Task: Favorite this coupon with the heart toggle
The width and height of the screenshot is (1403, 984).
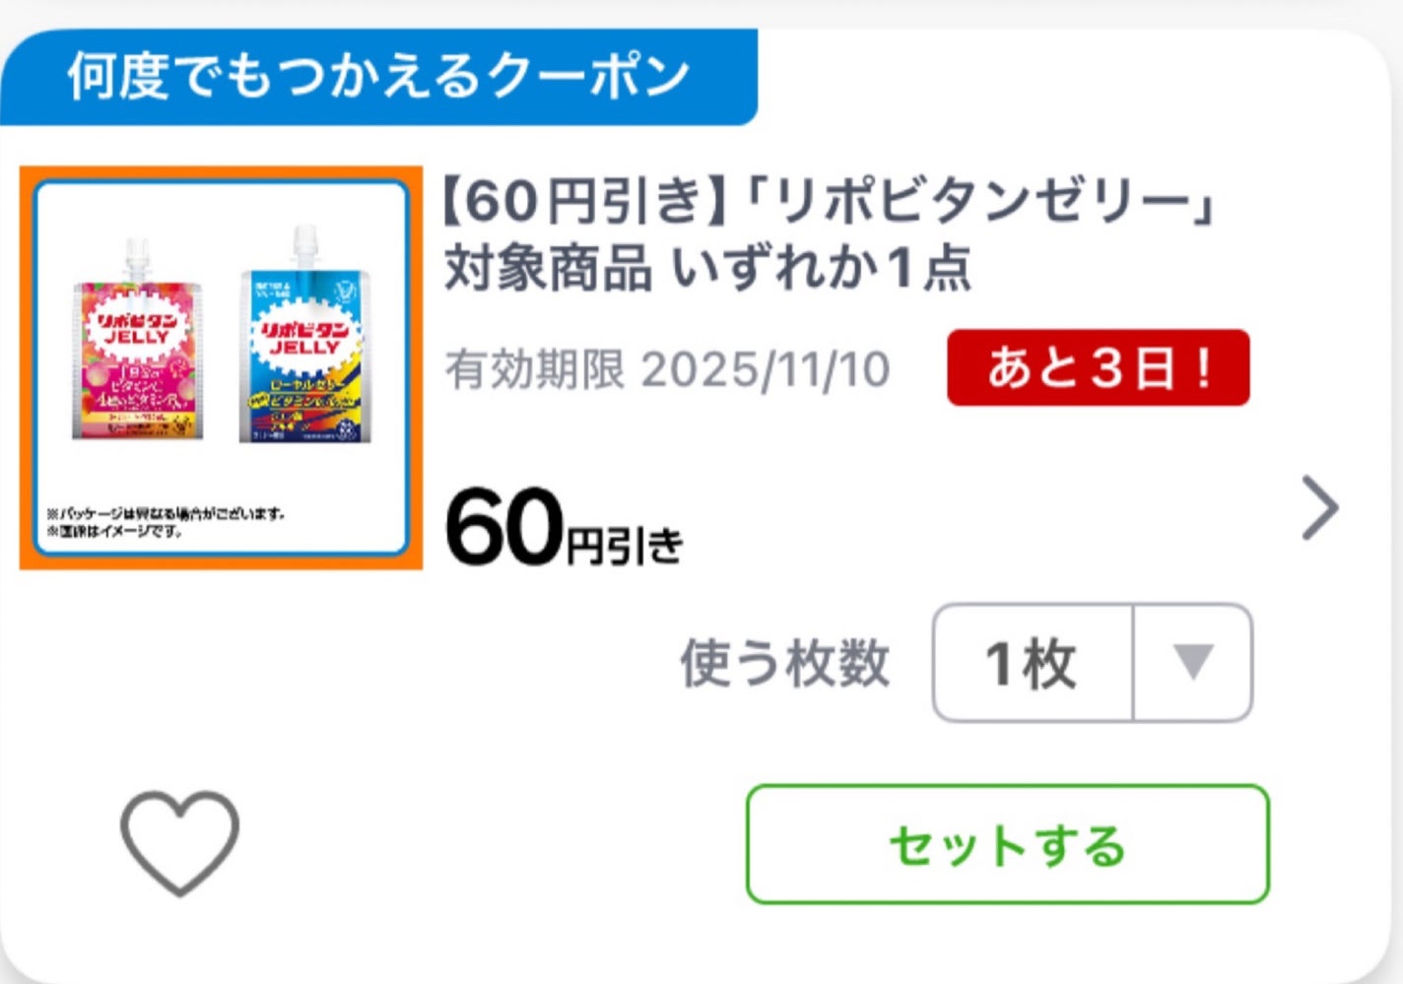Action: [182, 844]
